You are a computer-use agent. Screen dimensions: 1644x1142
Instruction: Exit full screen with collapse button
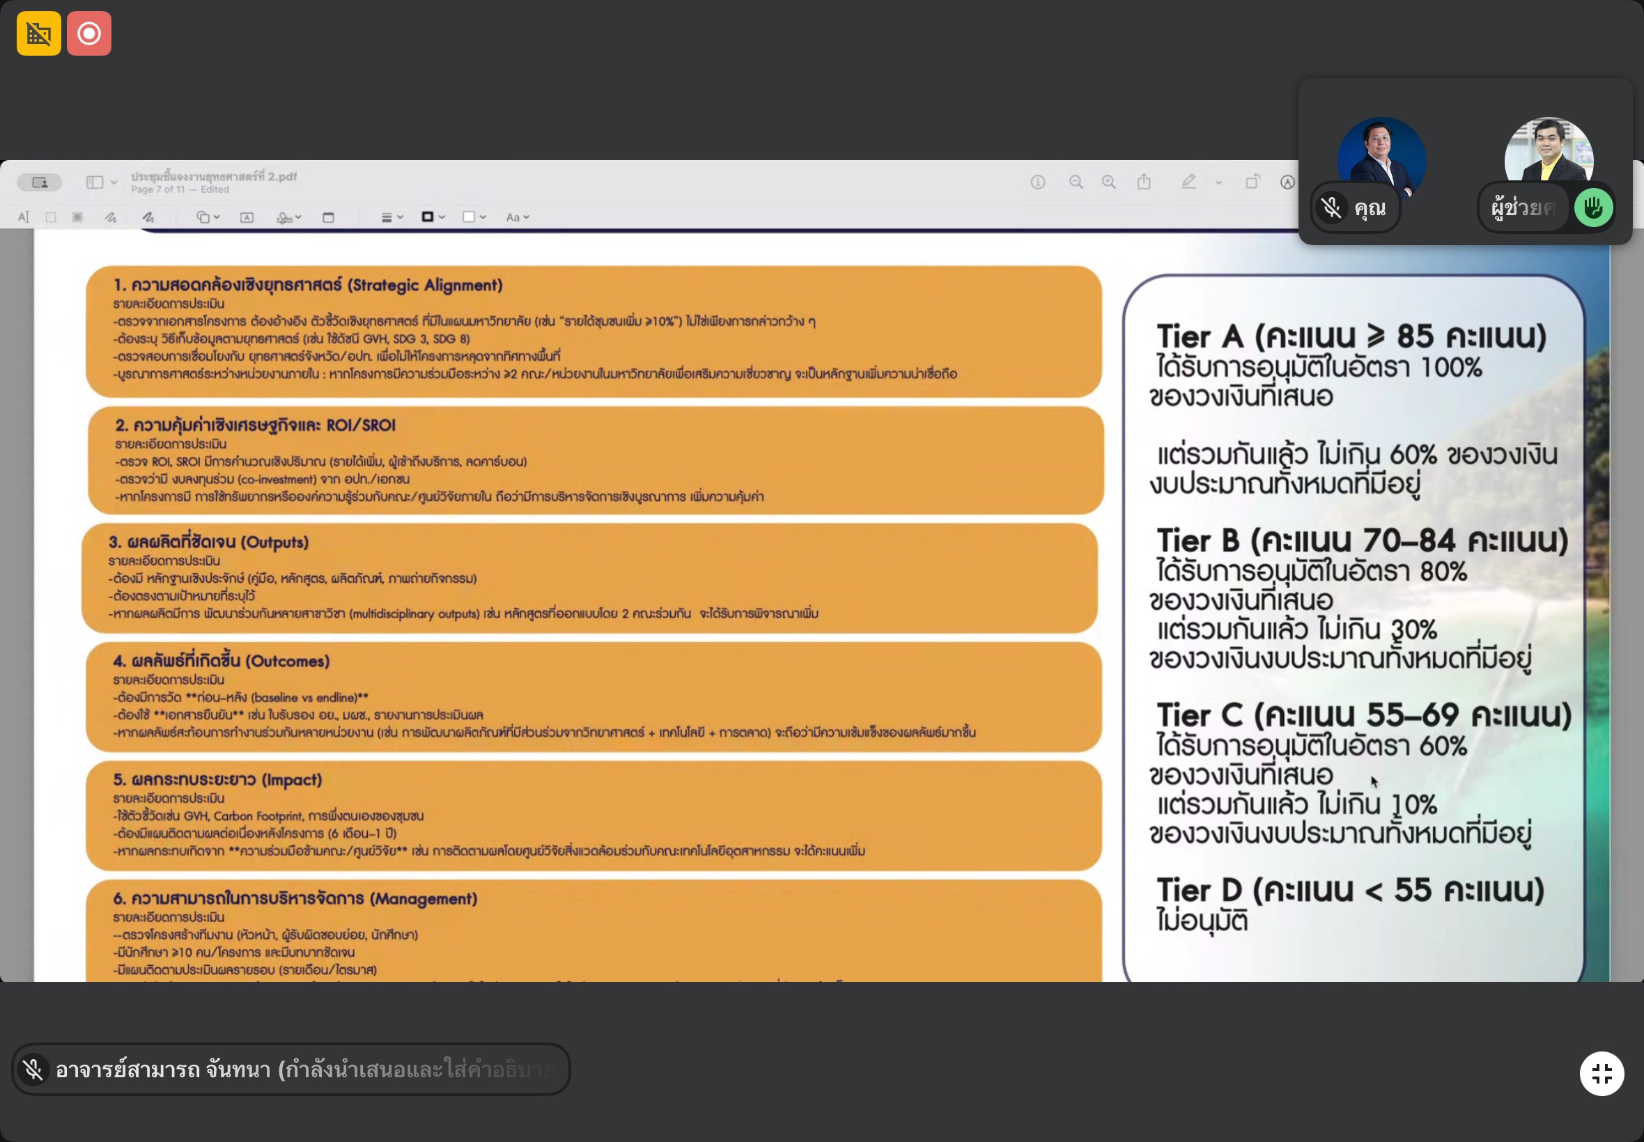[1601, 1073]
